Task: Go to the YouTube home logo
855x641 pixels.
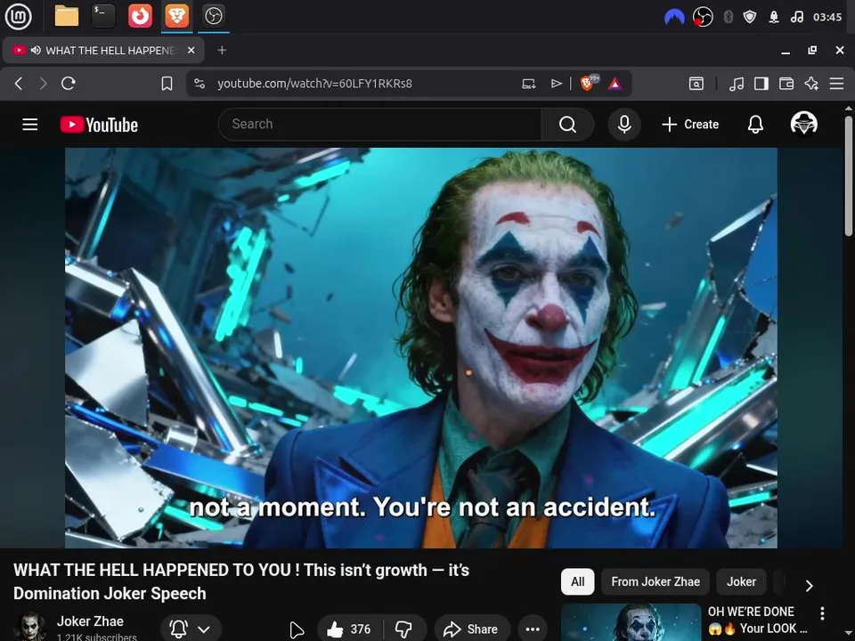Action: tap(99, 125)
